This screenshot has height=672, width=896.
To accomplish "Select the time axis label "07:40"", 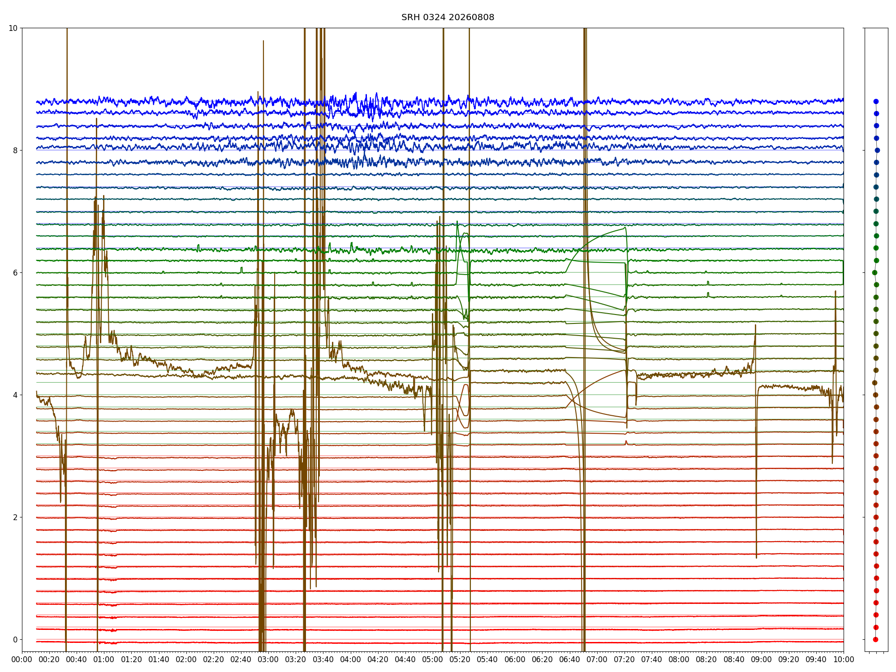I will tap(652, 660).
